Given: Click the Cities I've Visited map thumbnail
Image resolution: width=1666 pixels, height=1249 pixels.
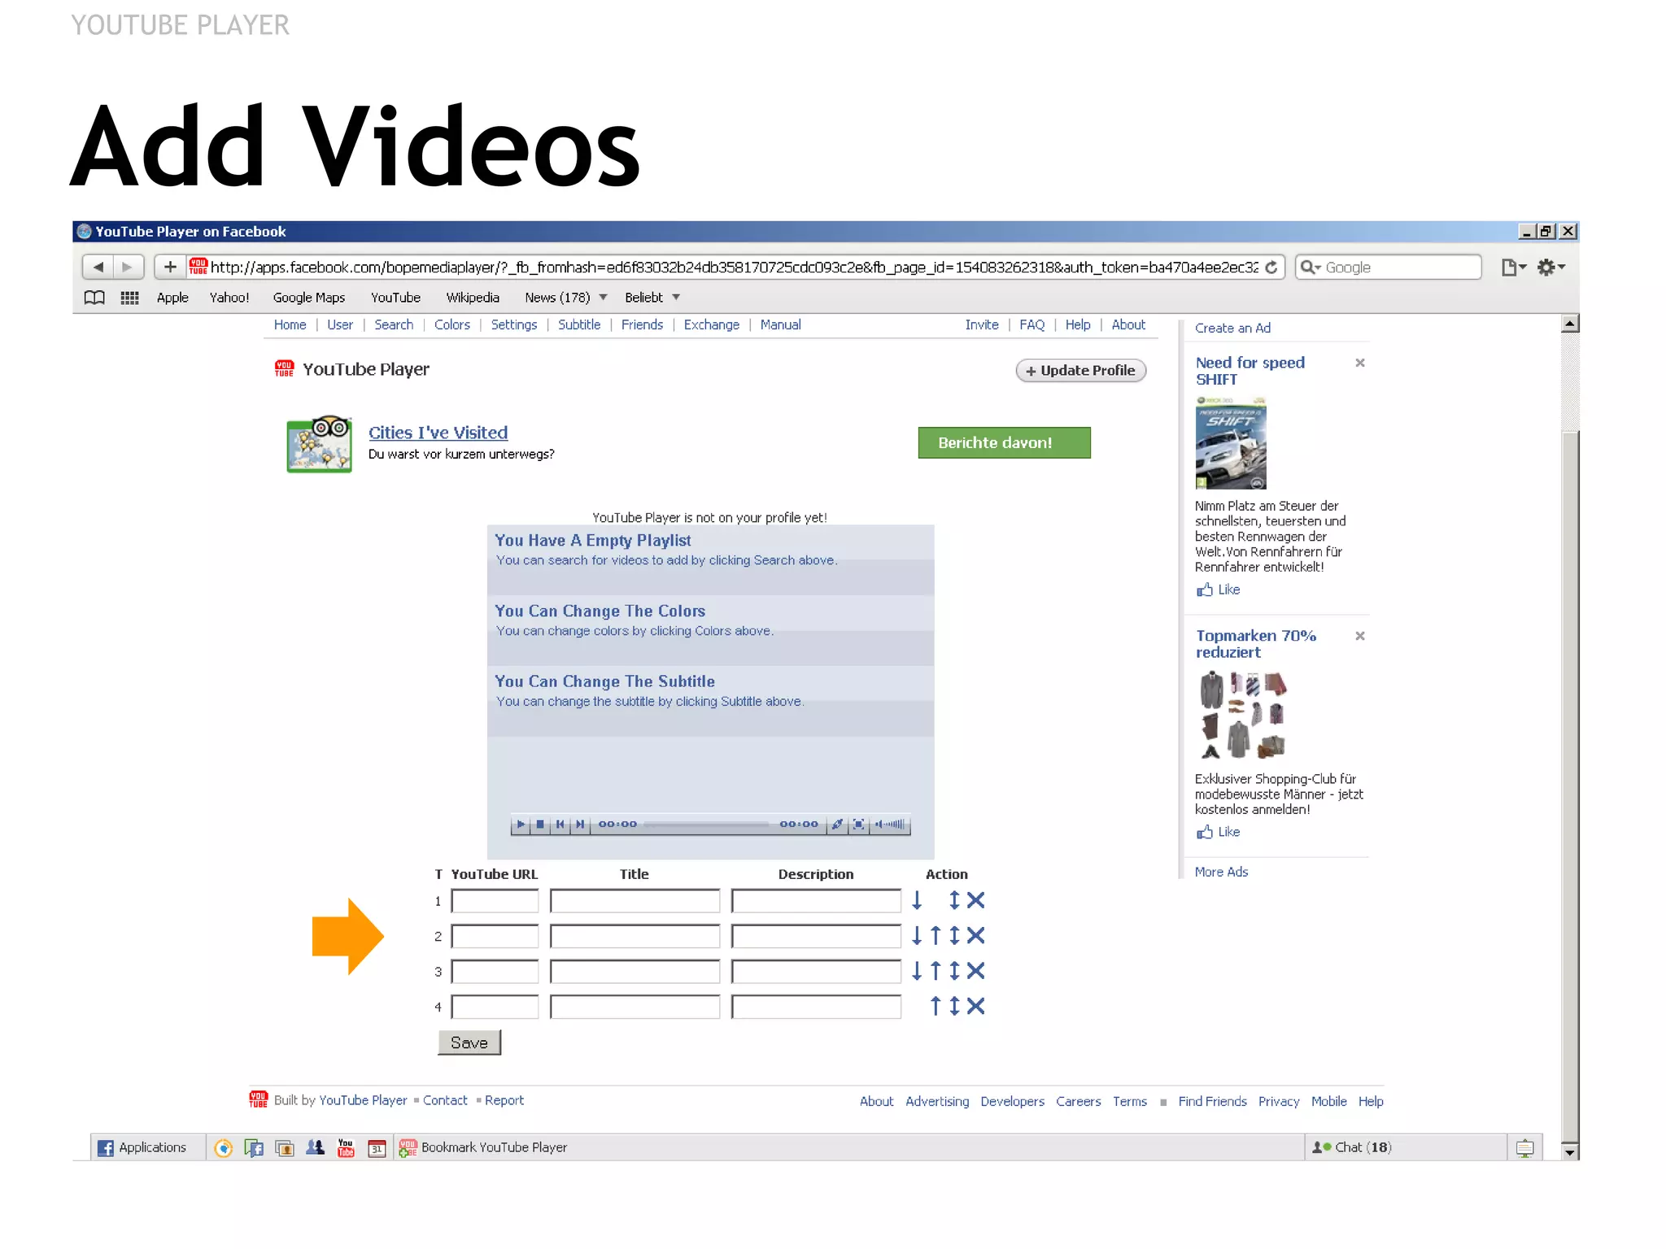Looking at the screenshot, I should pos(320,444).
